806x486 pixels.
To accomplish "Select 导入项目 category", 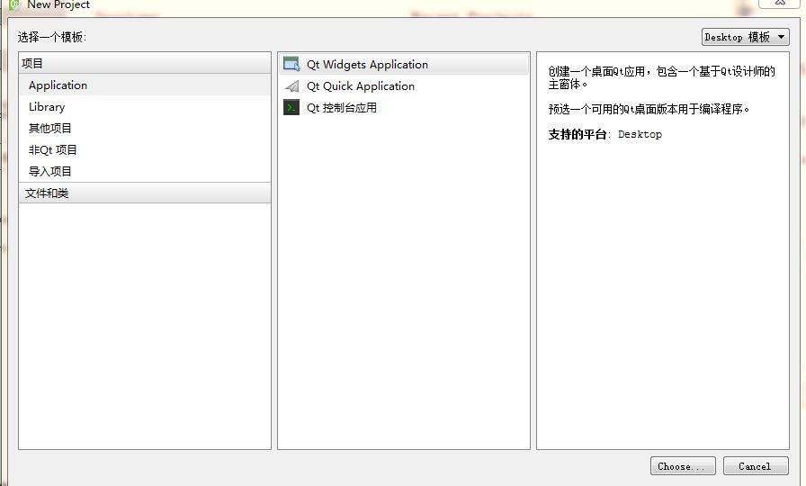I will [x=145, y=171].
